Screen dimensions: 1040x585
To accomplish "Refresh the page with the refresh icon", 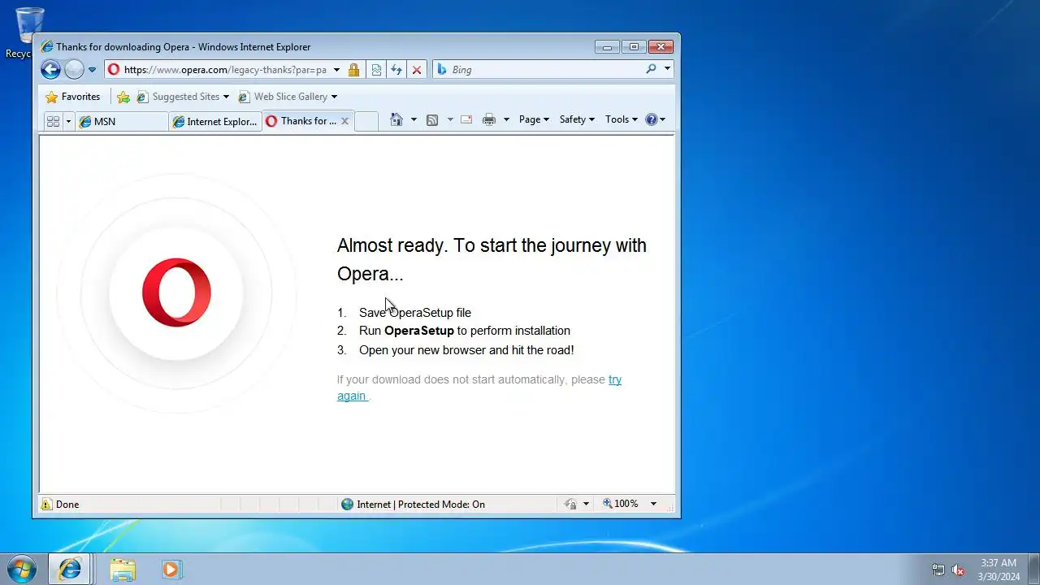I will [396, 70].
